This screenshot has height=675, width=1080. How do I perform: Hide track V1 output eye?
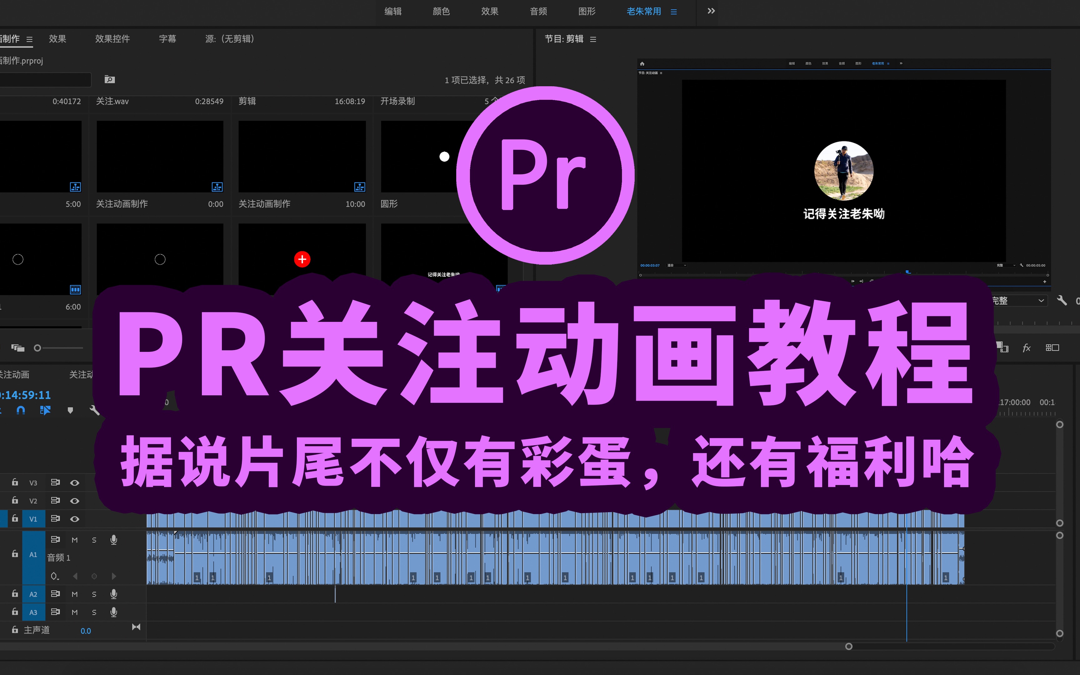pos(75,519)
